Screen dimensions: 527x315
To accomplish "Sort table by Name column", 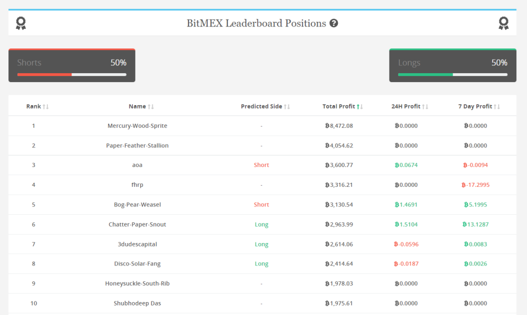I will click(141, 106).
